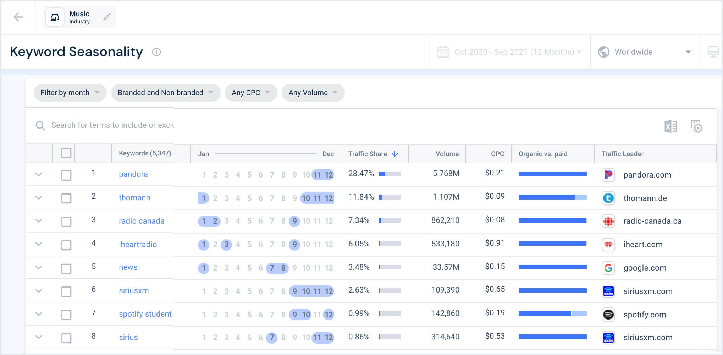Check the iheartradio row checkbox
The width and height of the screenshot is (723, 355).
pyautogui.click(x=66, y=245)
